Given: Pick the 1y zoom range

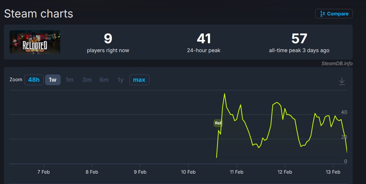Looking at the screenshot, I should click(x=121, y=80).
